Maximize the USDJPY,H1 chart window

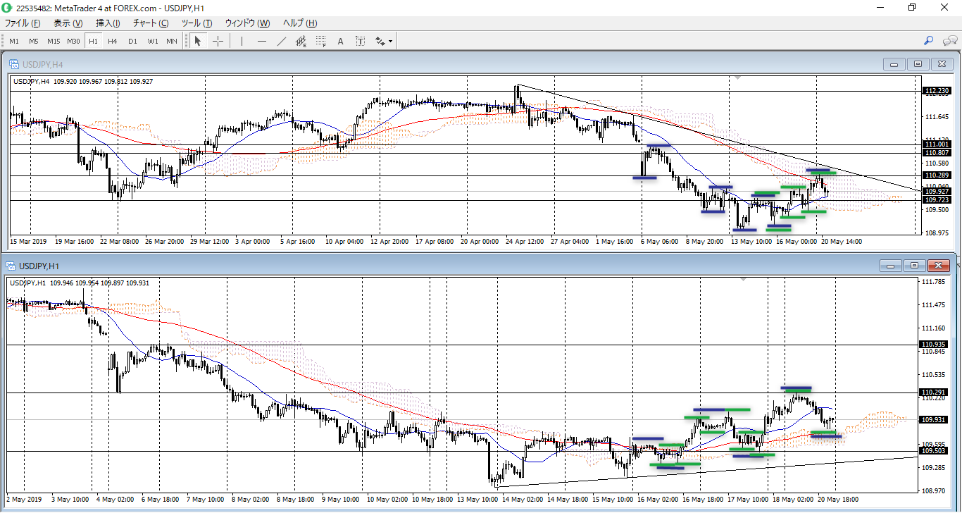pyautogui.click(x=914, y=266)
